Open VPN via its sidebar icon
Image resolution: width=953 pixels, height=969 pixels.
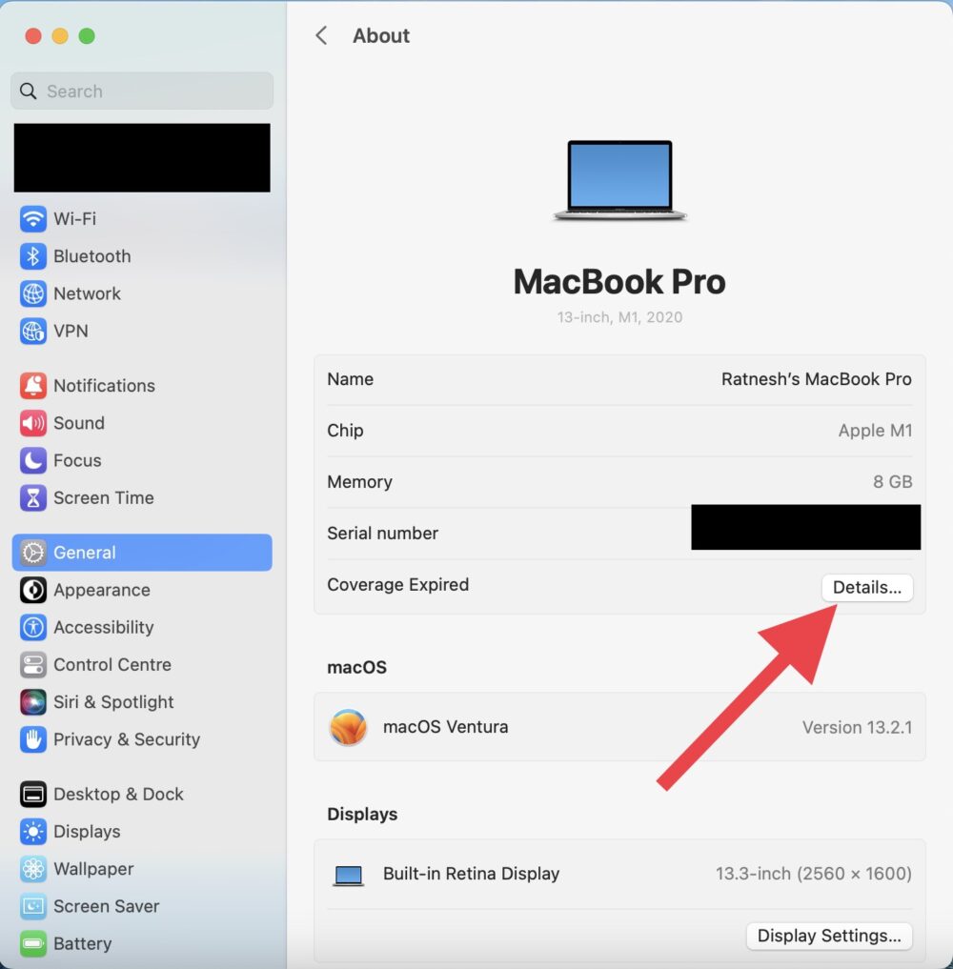click(32, 332)
